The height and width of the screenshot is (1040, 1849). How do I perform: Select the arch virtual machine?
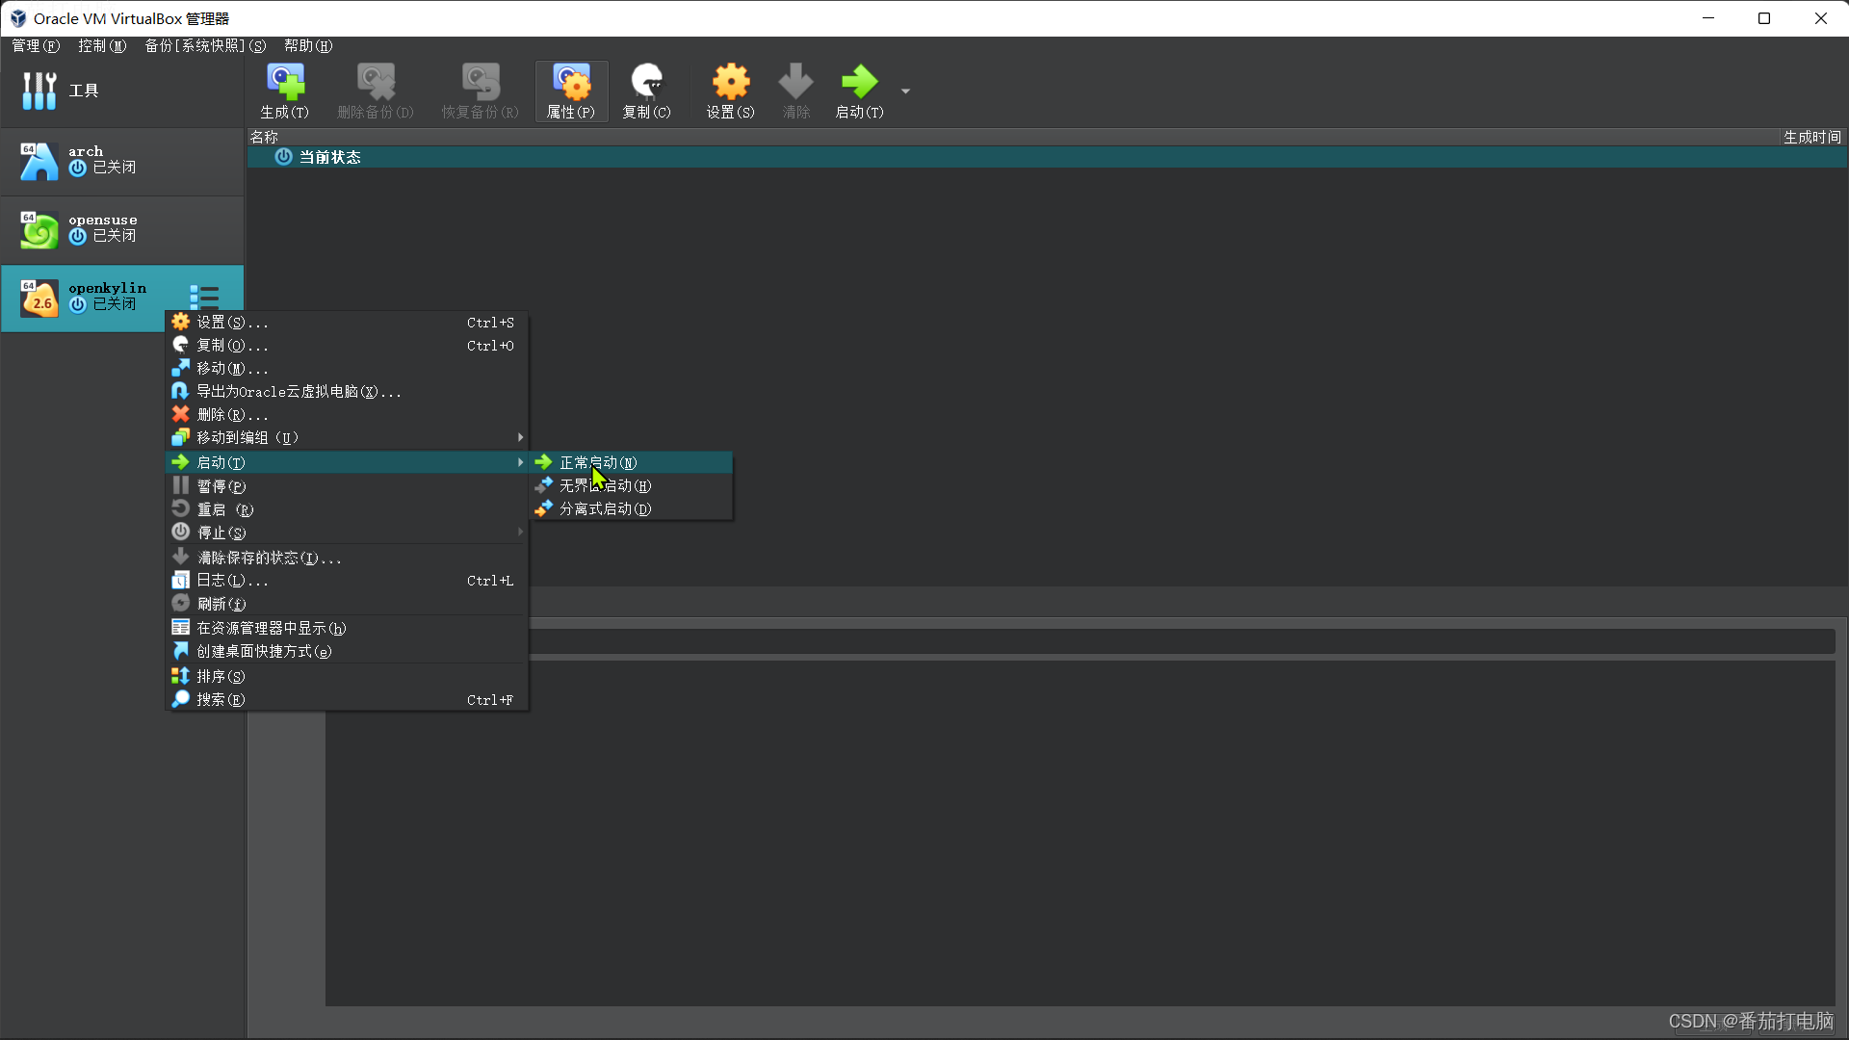point(121,161)
